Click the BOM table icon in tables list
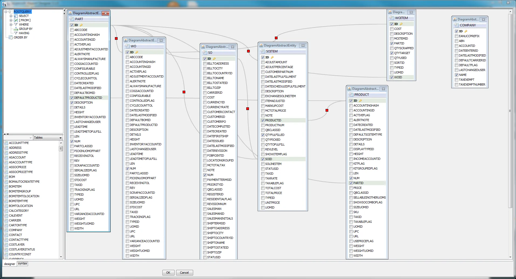The height and width of the screenshot is (279, 516). [6, 177]
